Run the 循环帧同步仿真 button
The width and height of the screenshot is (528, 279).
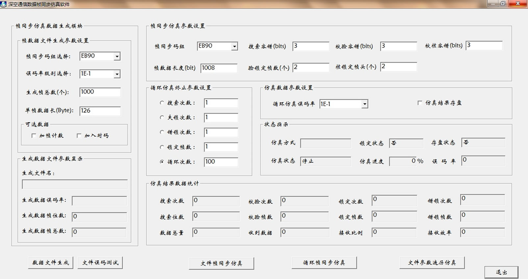coord(324,263)
